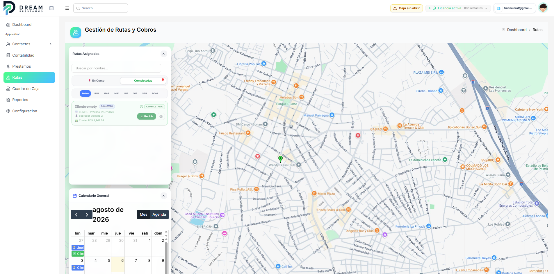Open the Licencia activa dropdown
The image size is (554, 274).
458,8
